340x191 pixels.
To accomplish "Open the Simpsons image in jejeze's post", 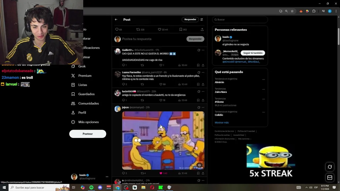I will coord(163,140).
